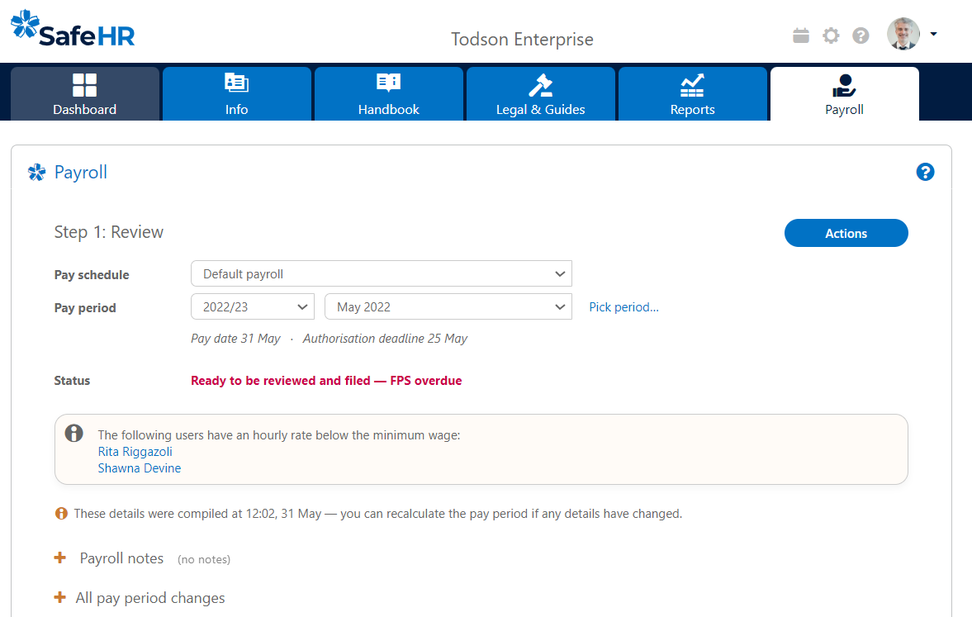The height and width of the screenshot is (617, 972).
Task: Click the Actions button
Action: pos(846,233)
